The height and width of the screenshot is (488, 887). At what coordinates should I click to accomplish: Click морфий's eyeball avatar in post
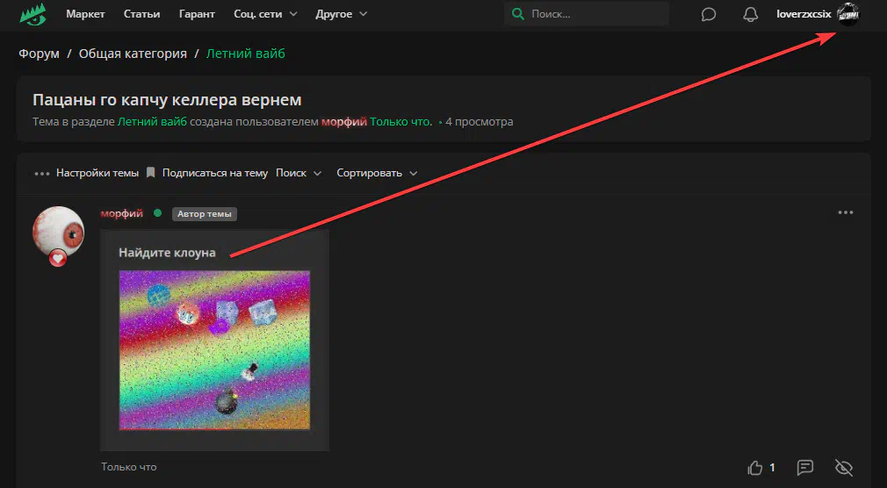click(58, 232)
